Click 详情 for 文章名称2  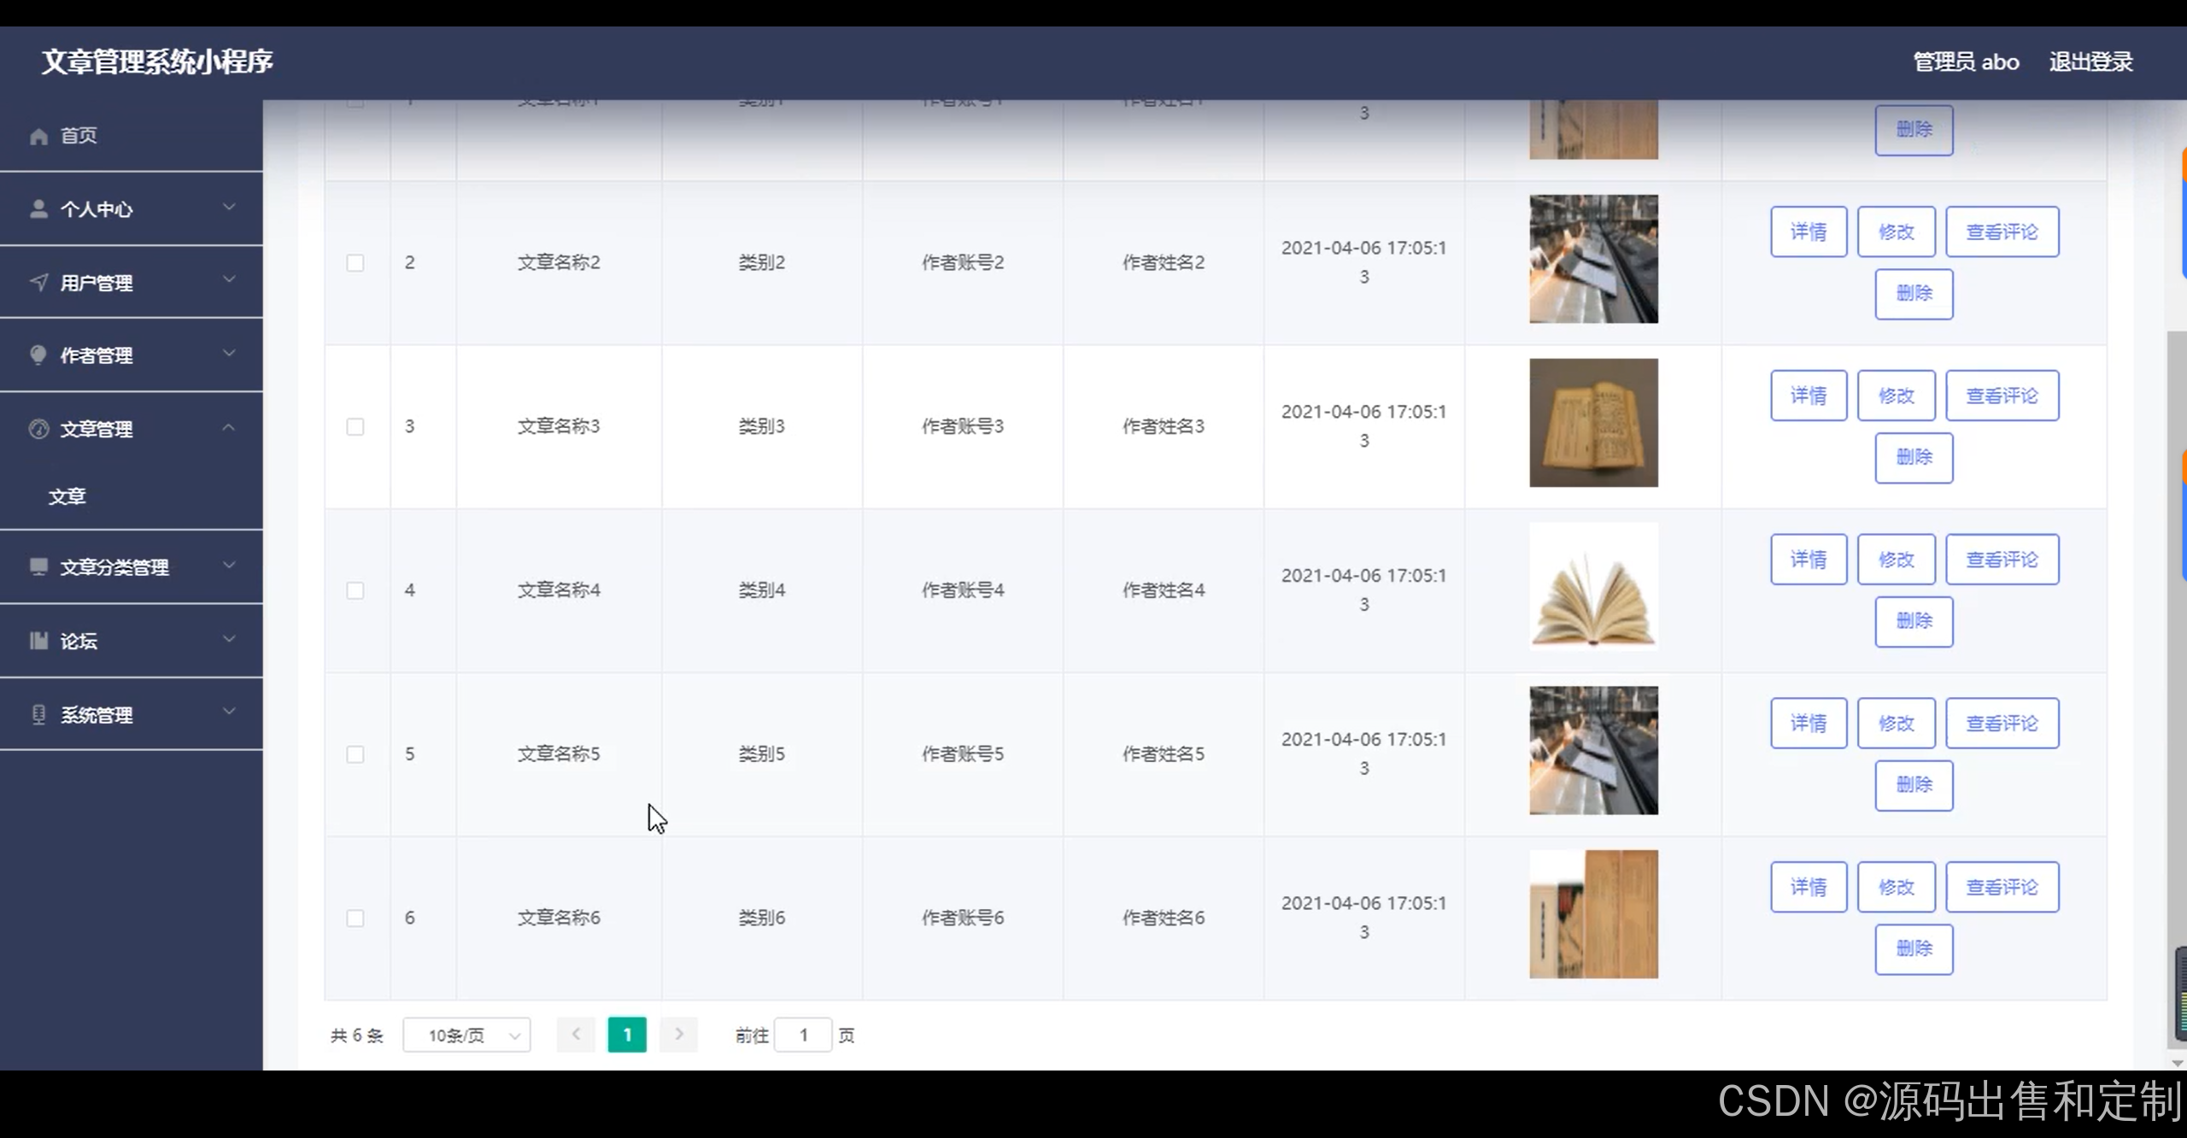(x=1809, y=232)
